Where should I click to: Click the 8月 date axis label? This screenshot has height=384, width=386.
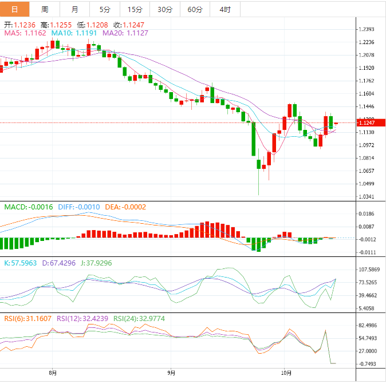pos(53,373)
